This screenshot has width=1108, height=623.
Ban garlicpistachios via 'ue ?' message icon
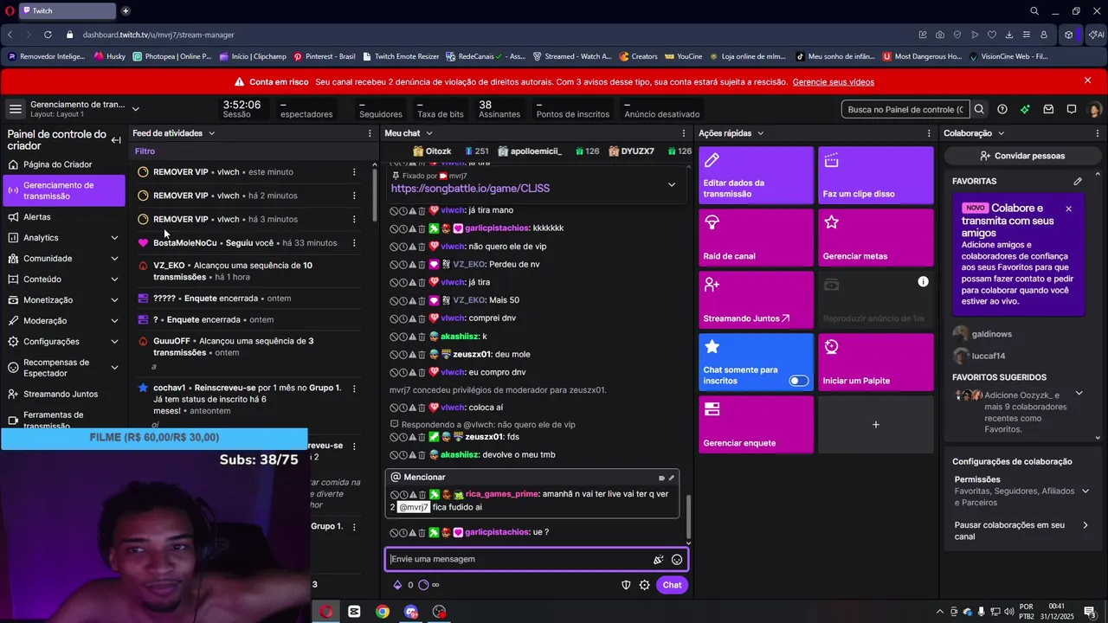(x=394, y=532)
